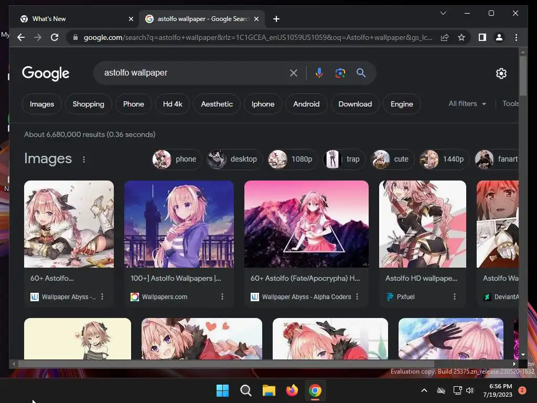The width and height of the screenshot is (537, 403).
Task: Select the Shopping filter chip
Action: coord(88,104)
